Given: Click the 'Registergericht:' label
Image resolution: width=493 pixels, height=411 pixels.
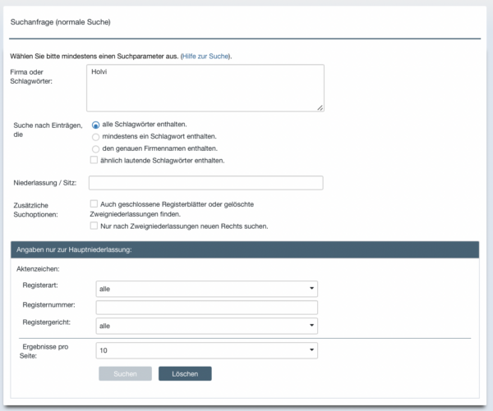Looking at the screenshot, I should click(x=47, y=322).
